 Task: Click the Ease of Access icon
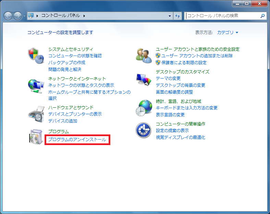coord(144,131)
